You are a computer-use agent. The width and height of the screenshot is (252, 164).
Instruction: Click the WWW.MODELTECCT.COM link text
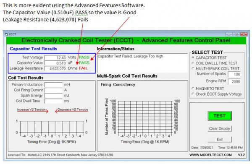210,155
